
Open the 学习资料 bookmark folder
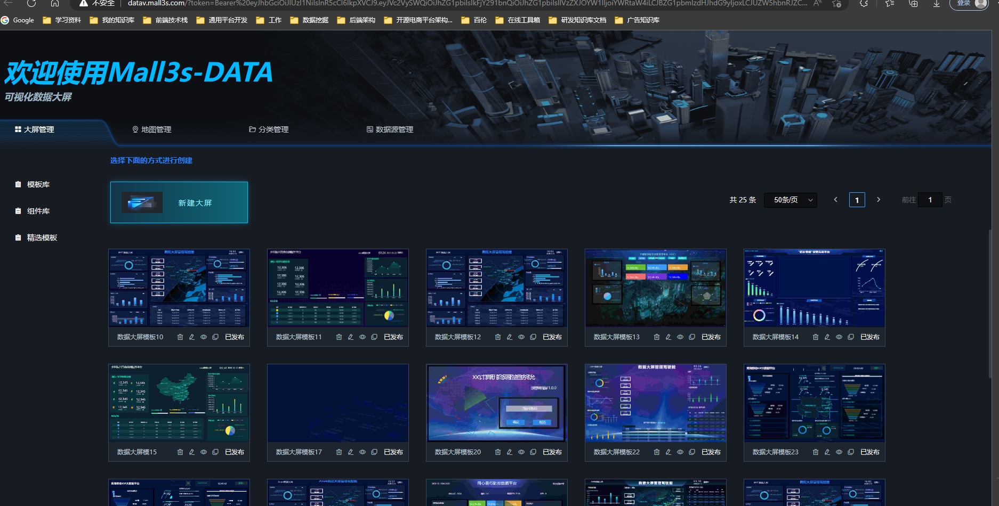62,20
